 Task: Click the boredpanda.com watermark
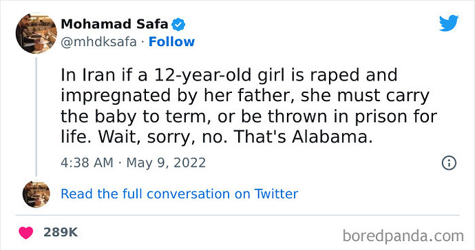pos(403,236)
